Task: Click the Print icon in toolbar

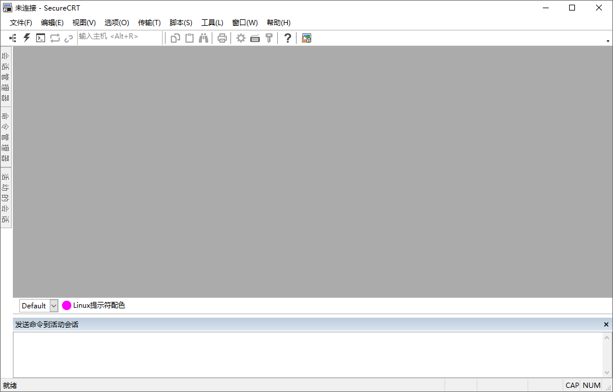Action: [222, 38]
